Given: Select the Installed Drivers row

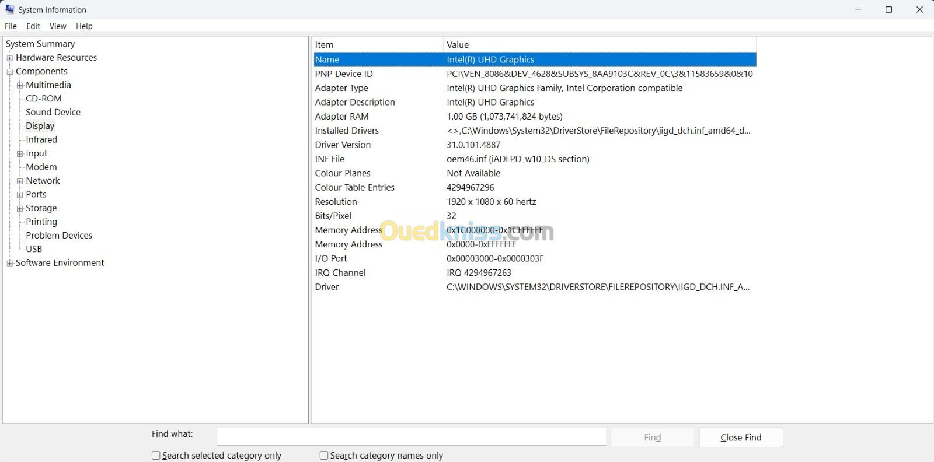Looking at the screenshot, I should pyautogui.click(x=535, y=131).
